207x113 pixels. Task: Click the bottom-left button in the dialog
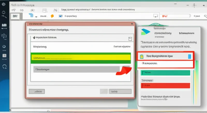tap(37, 91)
